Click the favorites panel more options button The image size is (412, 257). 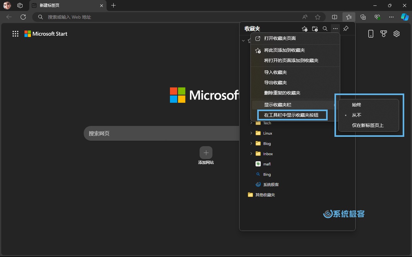tap(335, 29)
